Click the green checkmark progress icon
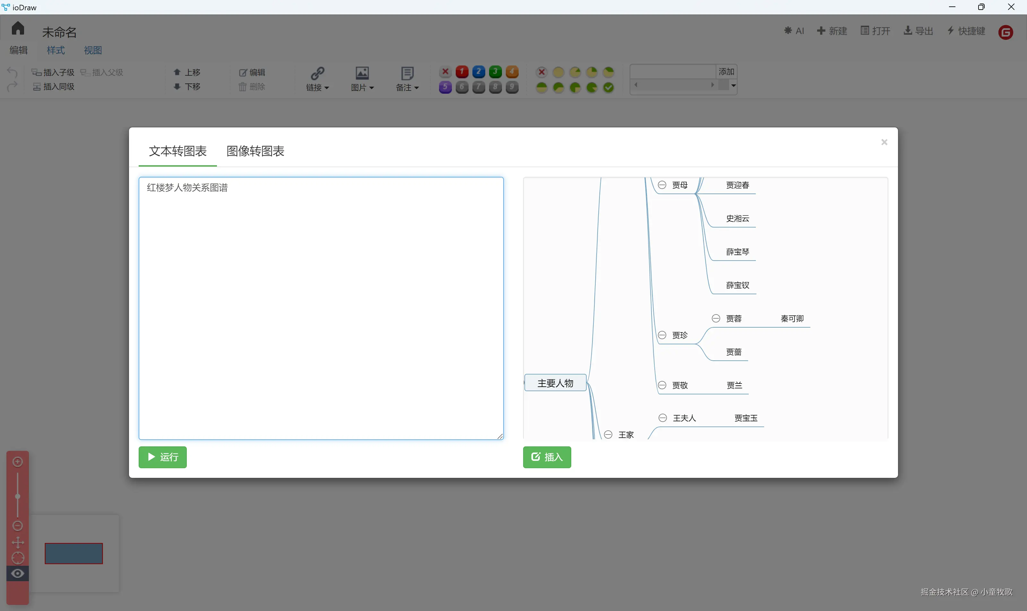Viewport: 1027px width, 611px height. point(608,87)
